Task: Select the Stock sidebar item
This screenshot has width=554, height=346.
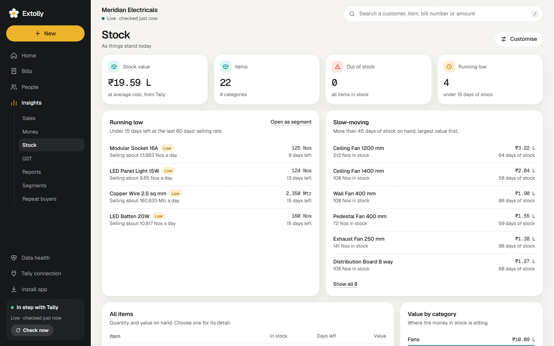Action: coord(52,145)
